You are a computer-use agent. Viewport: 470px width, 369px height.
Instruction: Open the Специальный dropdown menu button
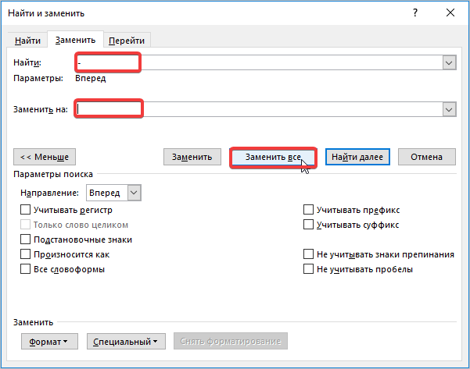click(126, 341)
